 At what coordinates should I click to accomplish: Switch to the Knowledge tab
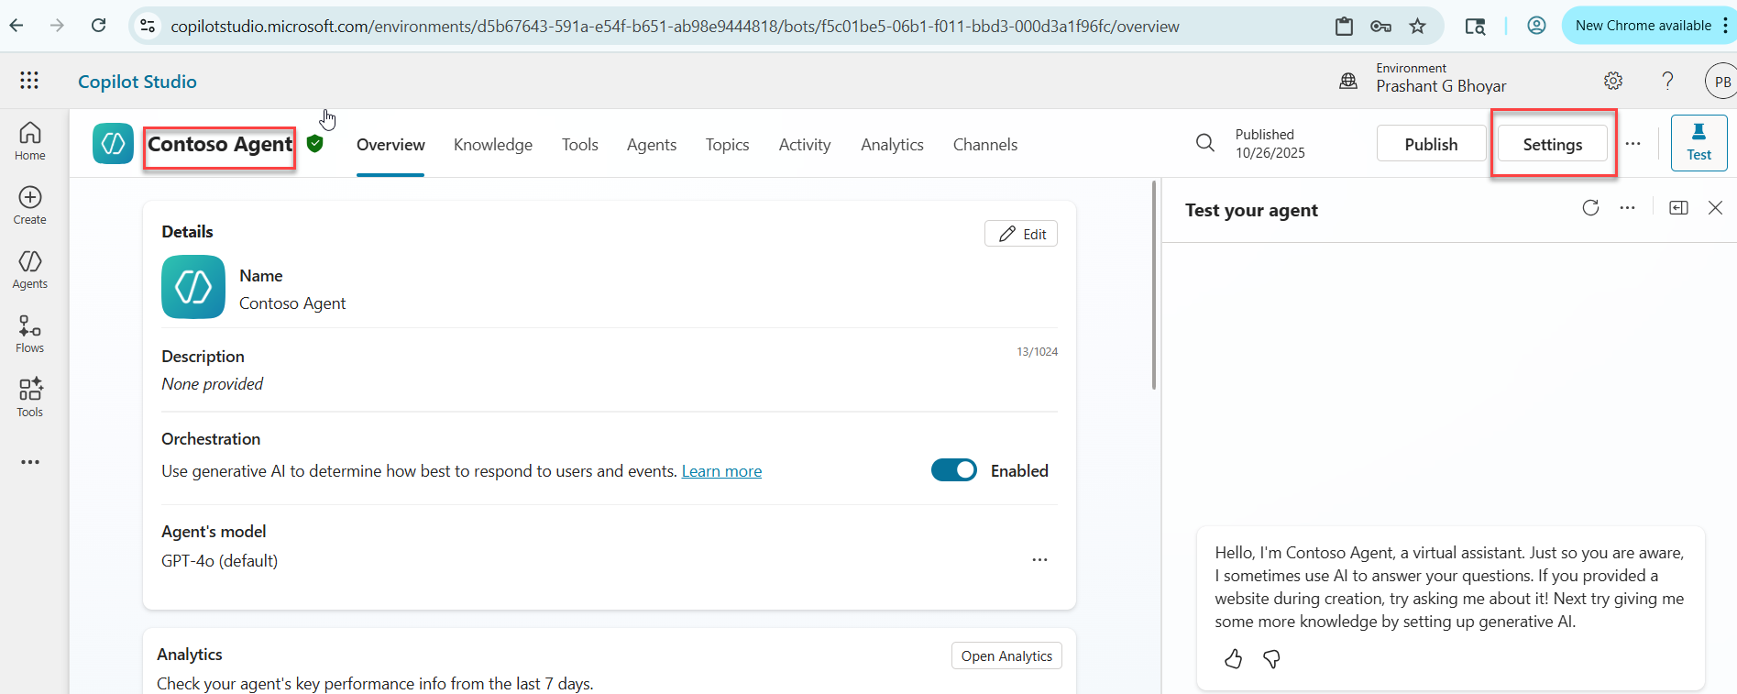pyautogui.click(x=492, y=145)
